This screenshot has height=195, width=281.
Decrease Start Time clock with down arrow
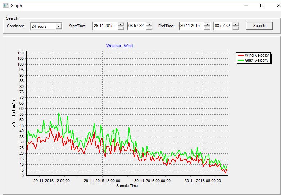149,28
